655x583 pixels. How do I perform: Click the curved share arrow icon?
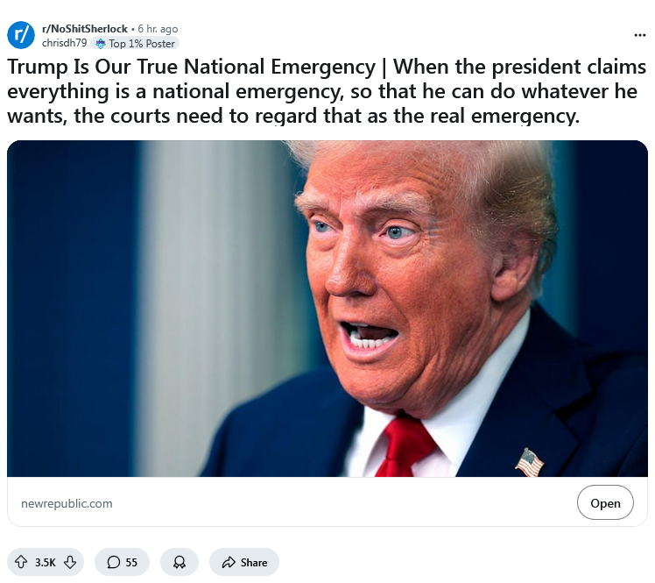pyautogui.click(x=229, y=562)
